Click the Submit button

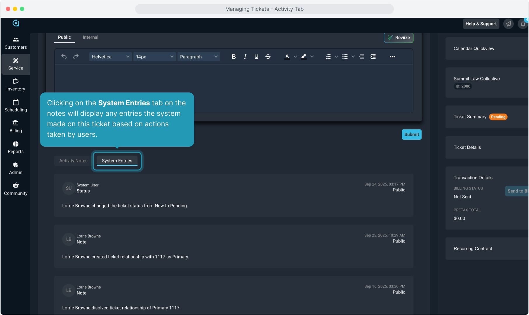pos(411,134)
